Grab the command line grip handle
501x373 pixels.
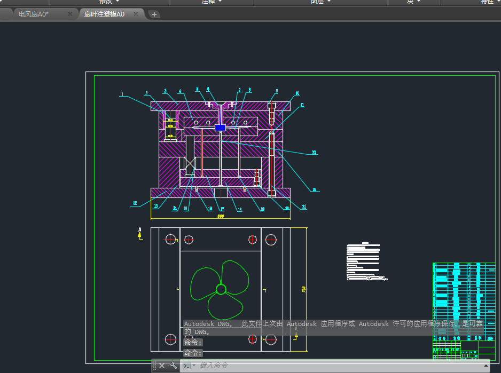pyautogui.click(x=155, y=366)
